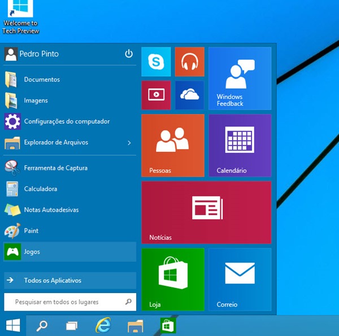Open the Calendário tile
Screen dimensions: 339x336
[x=240, y=146]
